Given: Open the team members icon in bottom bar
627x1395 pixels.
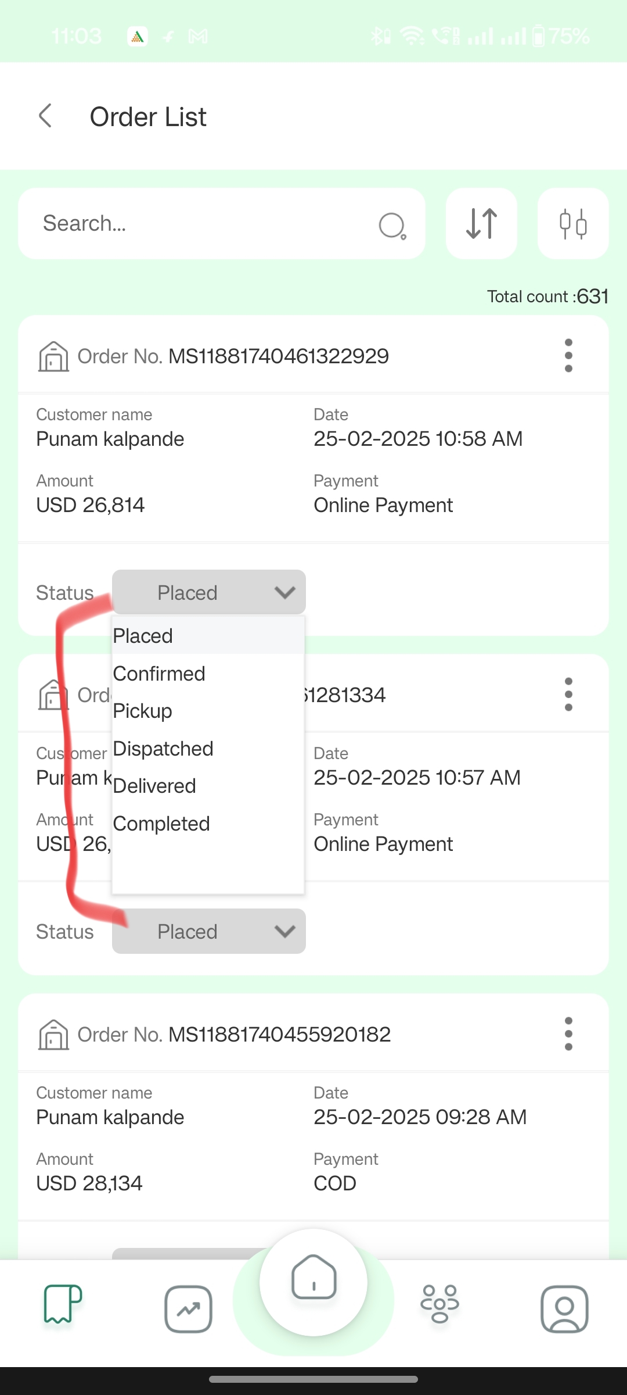Looking at the screenshot, I should (439, 1304).
